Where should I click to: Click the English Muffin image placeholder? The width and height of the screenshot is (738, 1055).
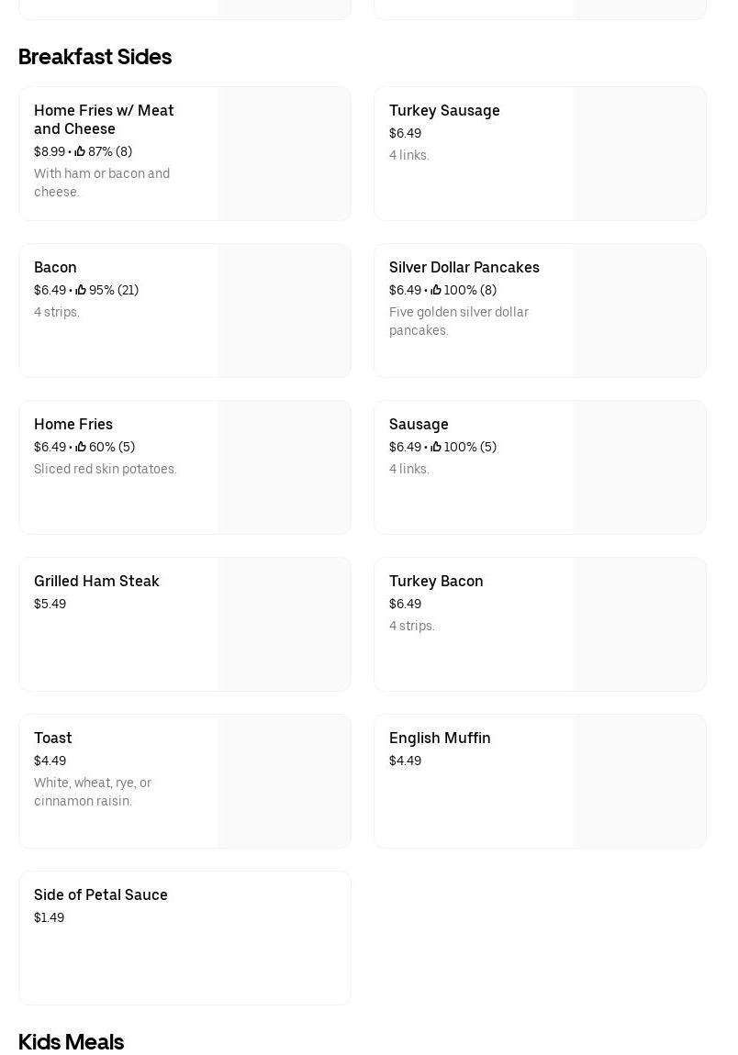(639, 781)
